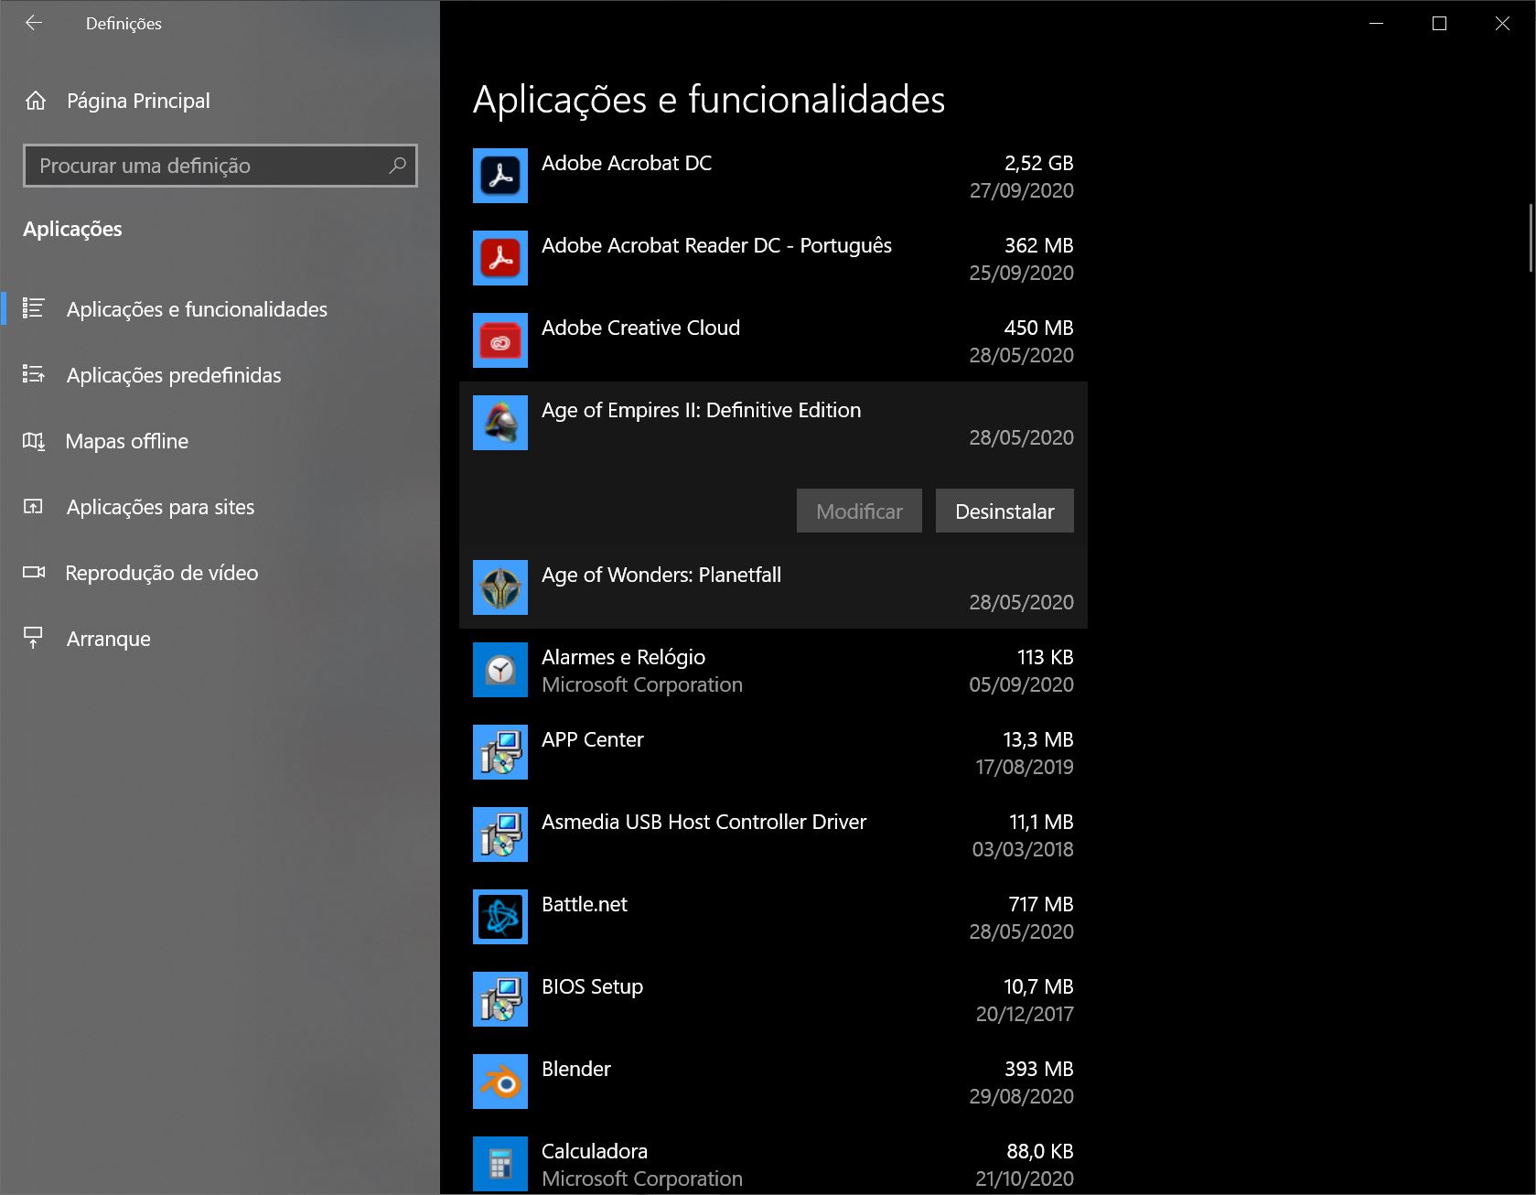Click the date 27/09/2020
The width and height of the screenshot is (1536, 1195).
coord(1021,190)
